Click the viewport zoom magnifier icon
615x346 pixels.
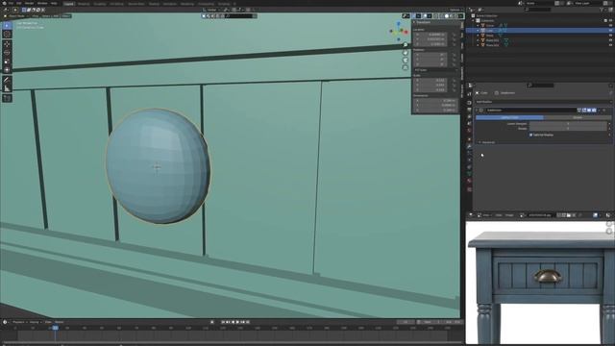406,45
